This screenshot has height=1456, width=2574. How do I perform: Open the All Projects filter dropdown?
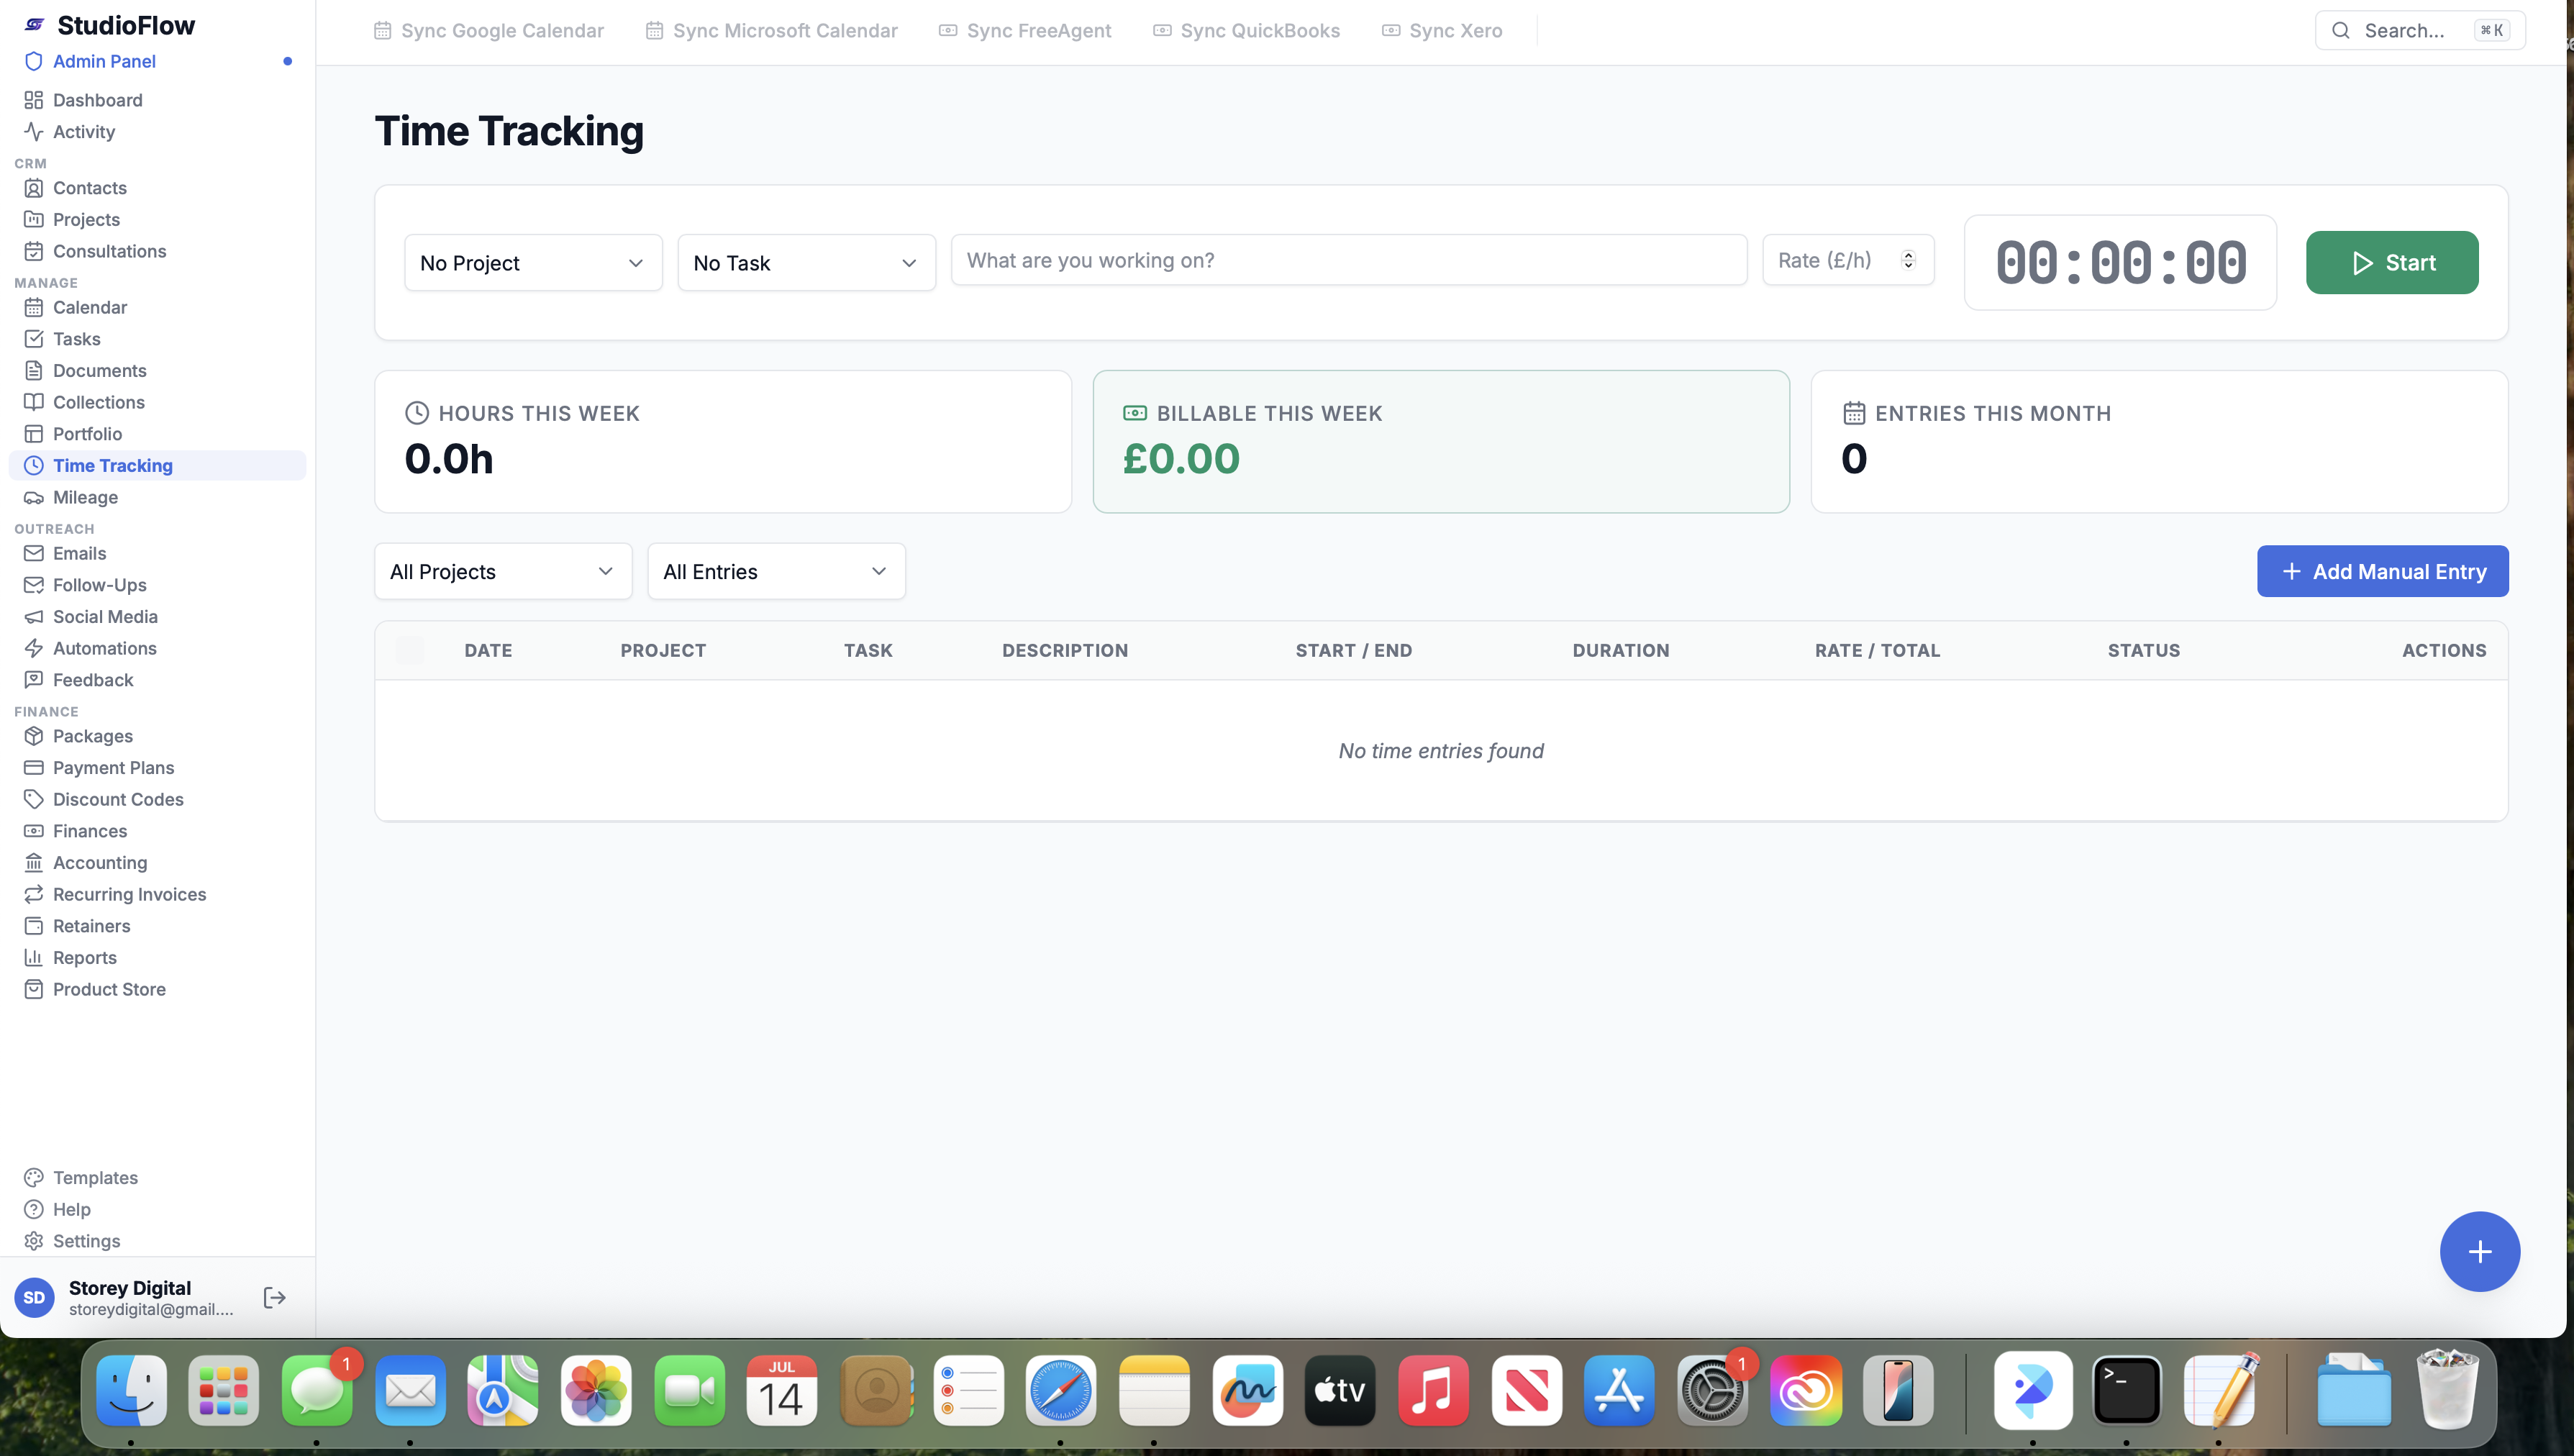[x=503, y=572]
